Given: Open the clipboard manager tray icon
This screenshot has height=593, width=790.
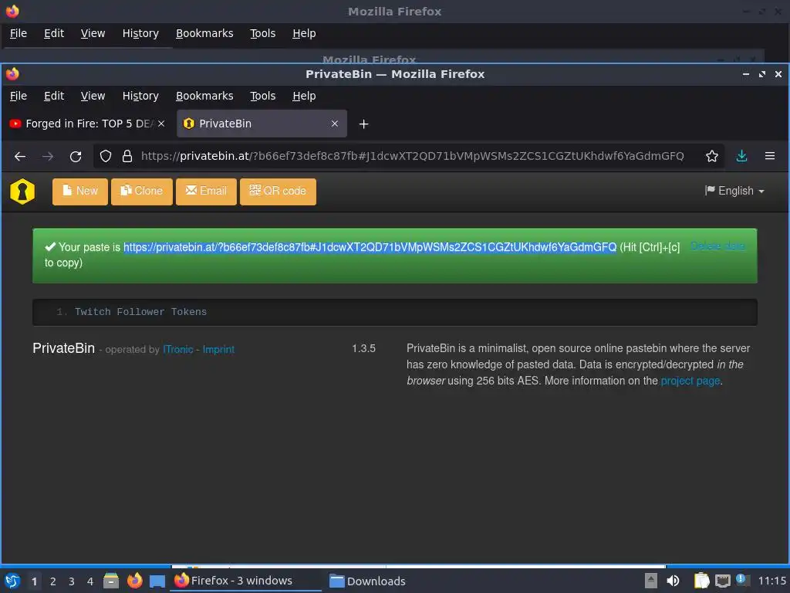Looking at the screenshot, I should pyautogui.click(x=701, y=581).
